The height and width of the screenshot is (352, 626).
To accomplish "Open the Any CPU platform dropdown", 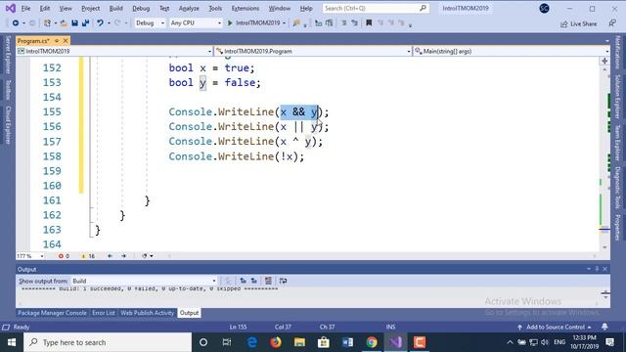I will (196, 23).
